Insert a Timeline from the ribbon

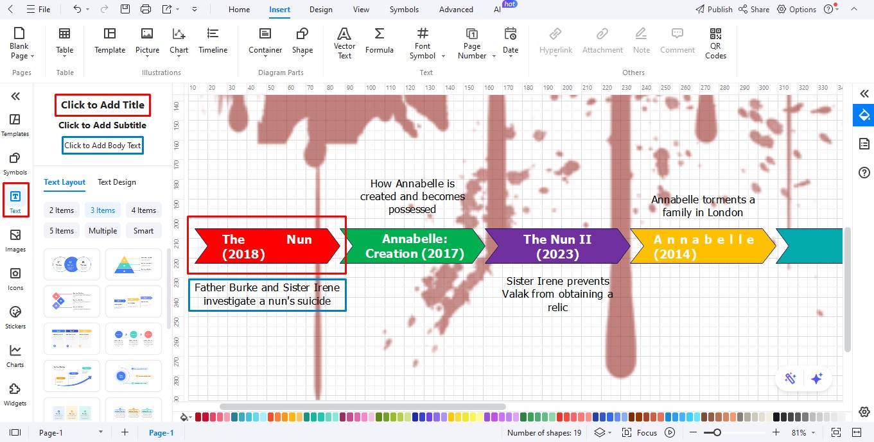click(213, 41)
